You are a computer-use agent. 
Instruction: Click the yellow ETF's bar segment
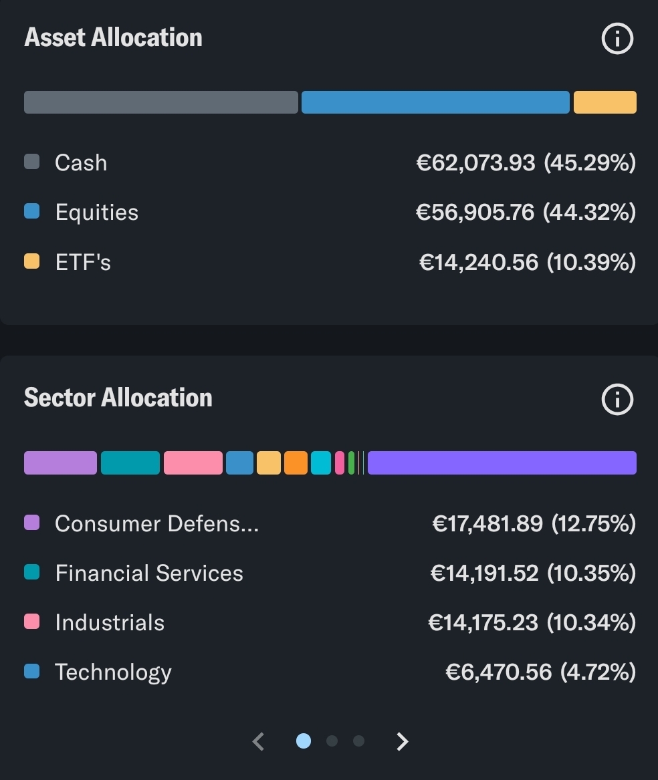pos(605,102)
